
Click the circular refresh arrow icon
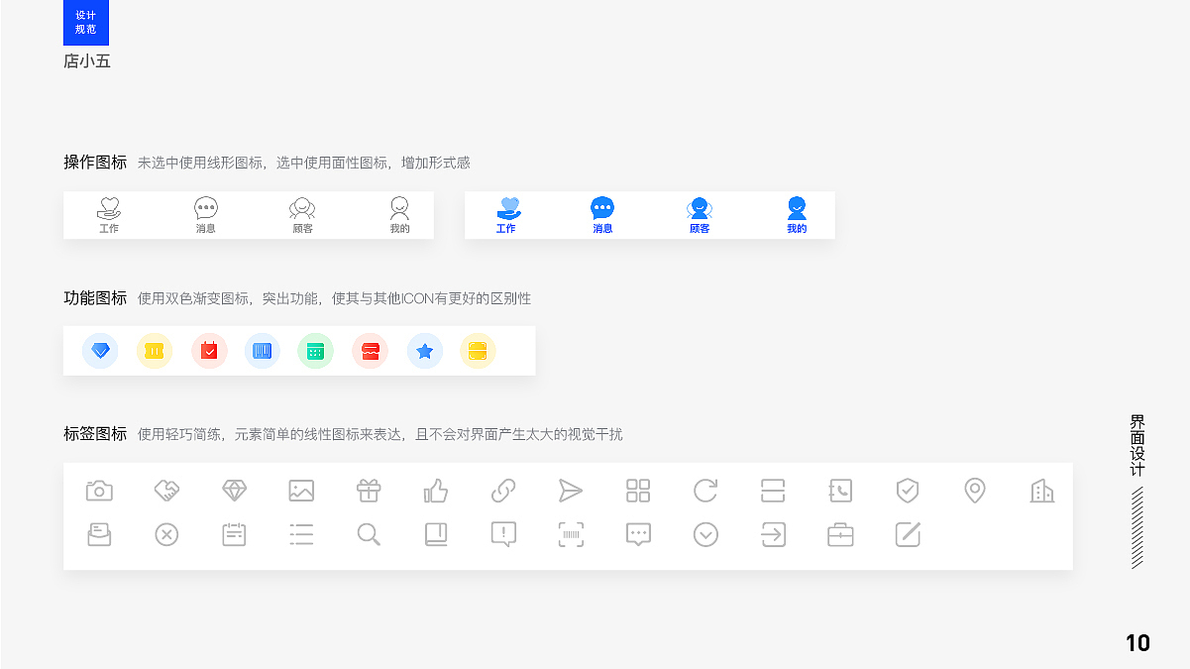click(x=705, y=491)
